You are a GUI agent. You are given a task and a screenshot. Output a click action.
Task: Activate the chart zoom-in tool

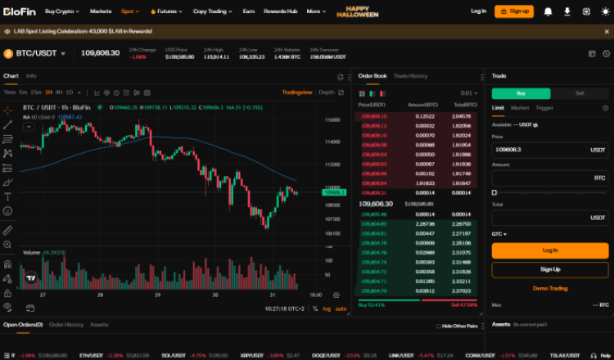(x=7, y=245)
